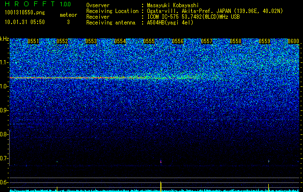Click the 0.9 kHz axis label
Viewport: 303px width, 192px height.
[x=3, y=110]
